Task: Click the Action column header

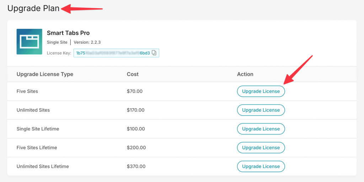Action: [245, 74]
